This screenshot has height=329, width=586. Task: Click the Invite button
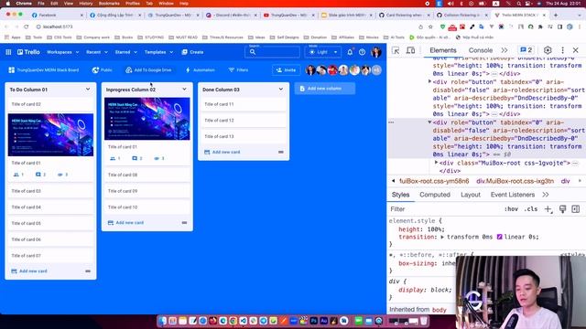[x=286, y=70]
